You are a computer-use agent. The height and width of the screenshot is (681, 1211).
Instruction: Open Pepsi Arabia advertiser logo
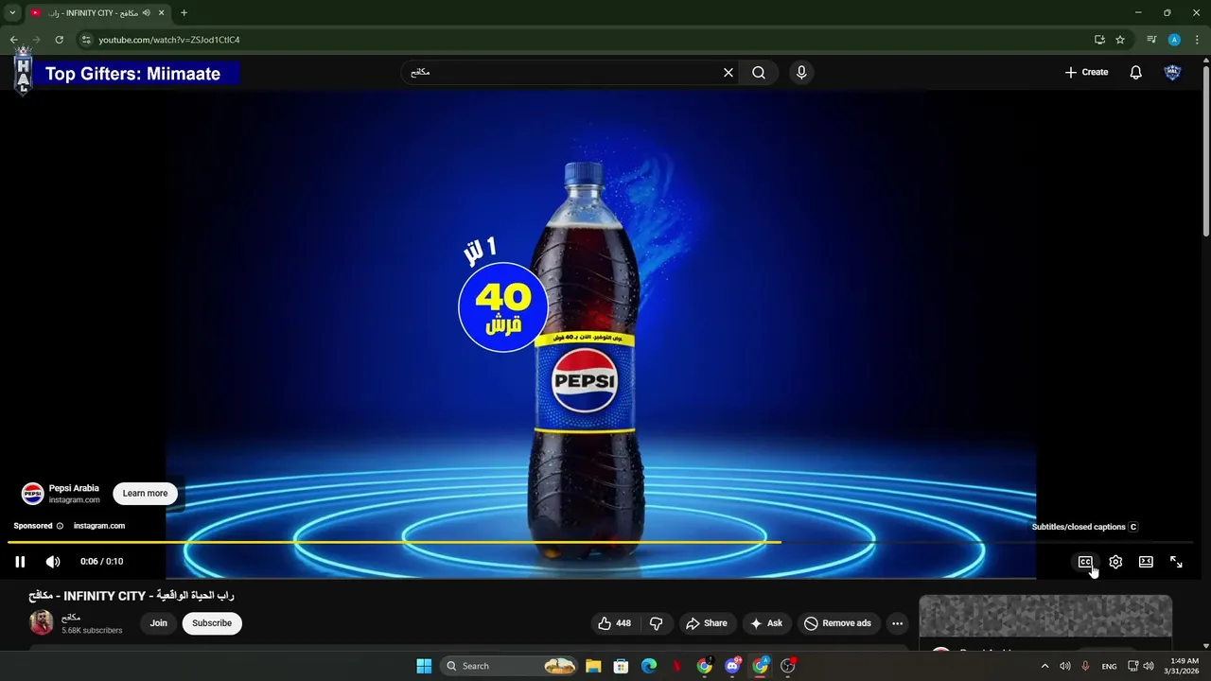click(33, 493)
